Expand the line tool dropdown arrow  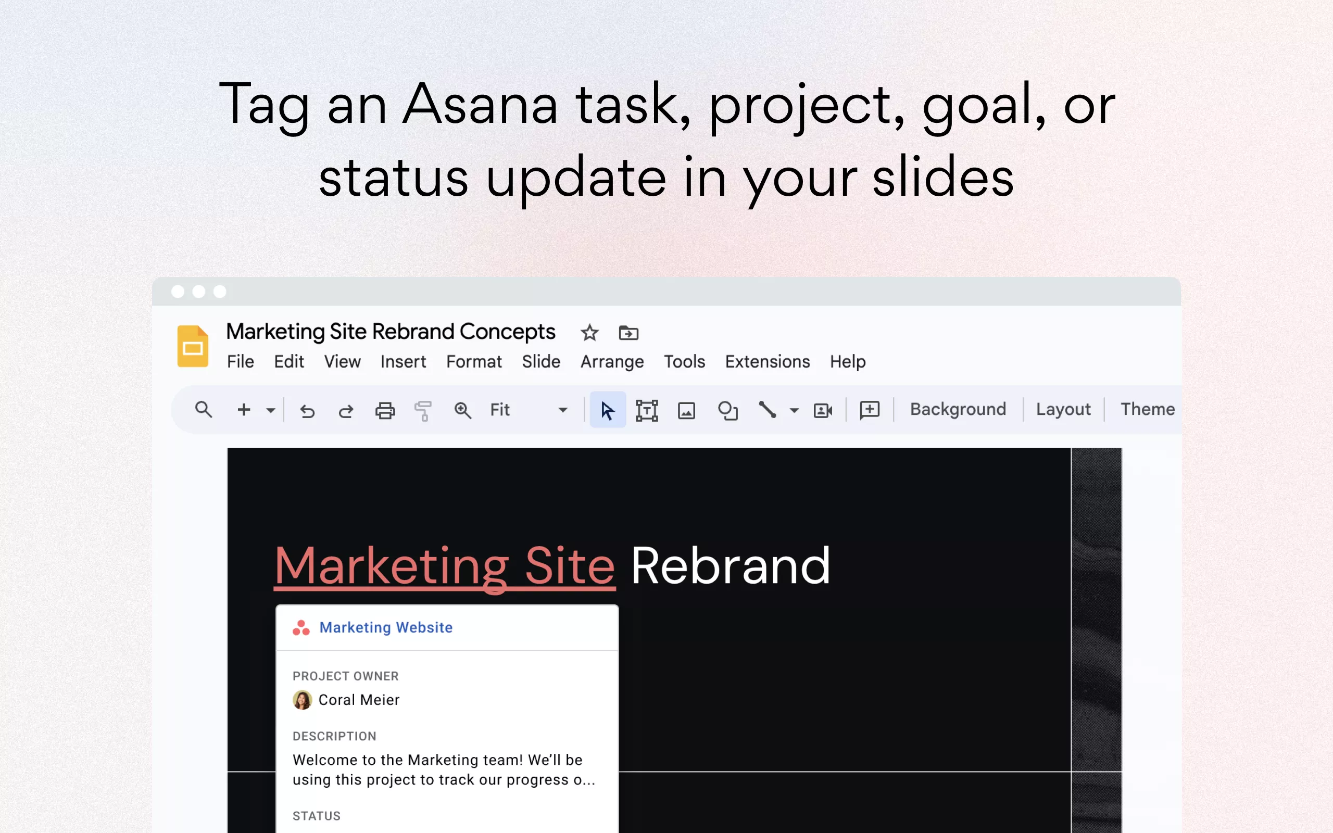[x=794, y=410]
